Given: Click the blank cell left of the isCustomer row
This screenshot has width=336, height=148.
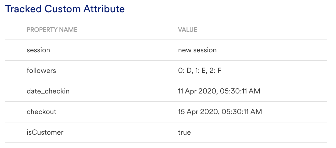Looking at the screenshot, I should tap(15, 132).
